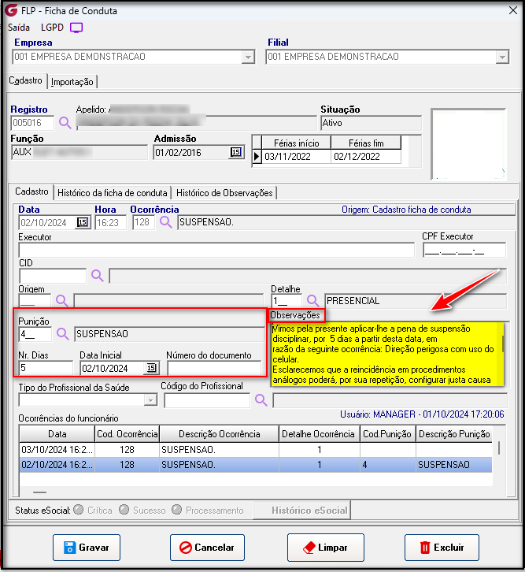Click the CPF Executor field
Viewport: 525px width, 572px height.
pyautogui.click(x=464, y=251)
